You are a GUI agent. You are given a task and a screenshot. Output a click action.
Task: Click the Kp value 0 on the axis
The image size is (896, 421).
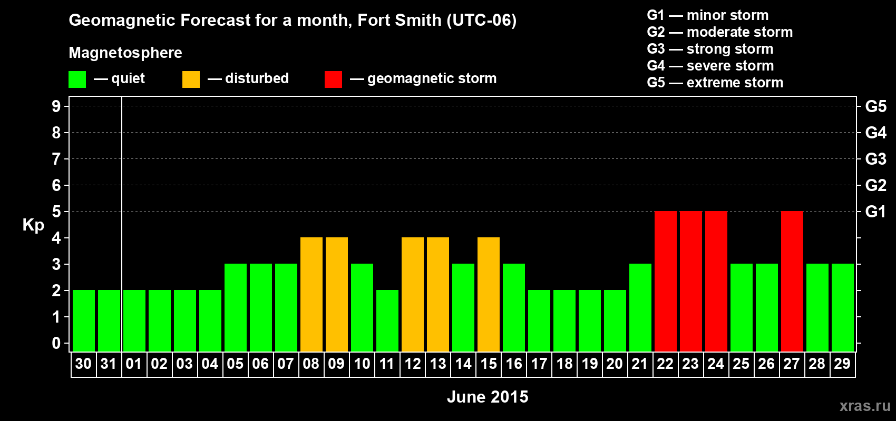click(56, 343)
